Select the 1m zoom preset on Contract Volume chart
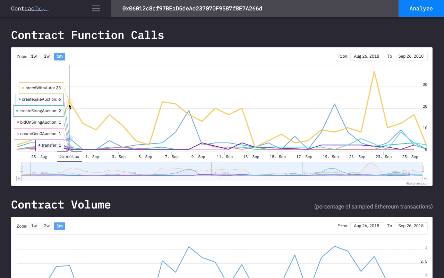 coord(59,226)
